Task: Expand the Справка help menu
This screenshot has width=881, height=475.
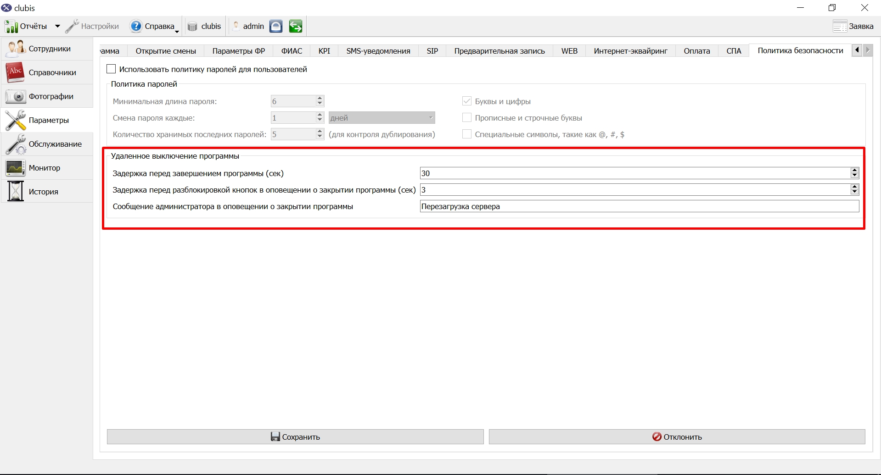Action: 154,26
